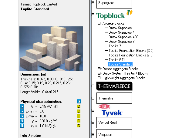This screenshot has height=138, width=182.
Task: Click yellow C badge for μ-min value
Action: (79, 111)
